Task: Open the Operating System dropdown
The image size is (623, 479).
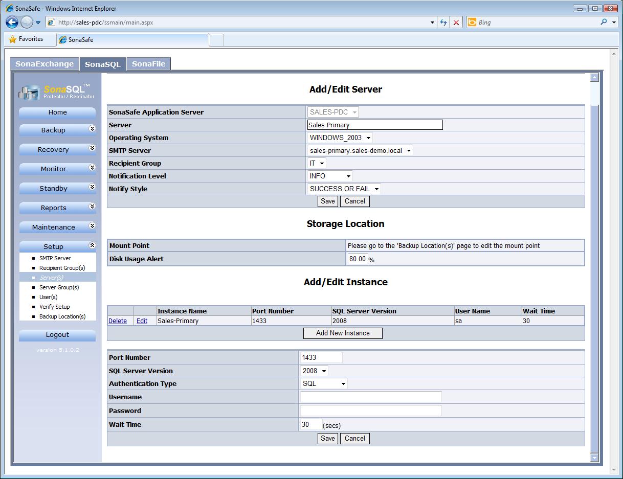Action: [340, 138]
